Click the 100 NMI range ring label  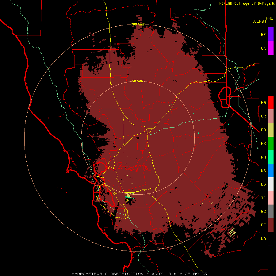138,24
